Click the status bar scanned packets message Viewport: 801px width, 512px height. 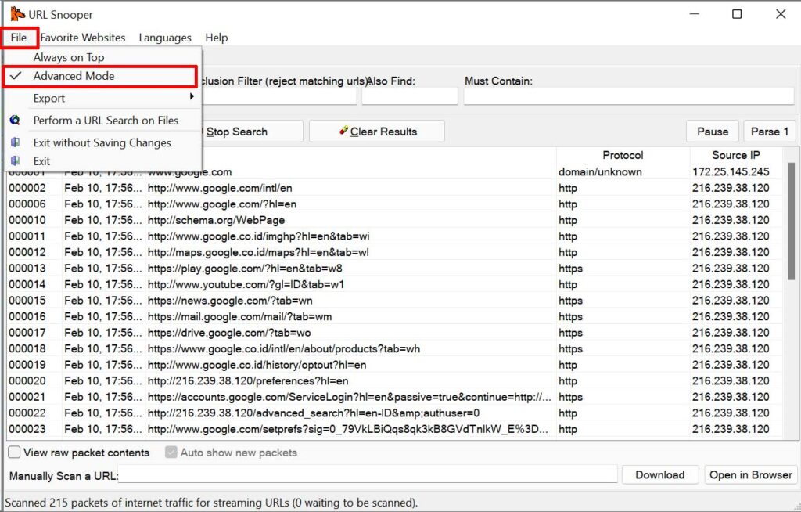pos(211,503)
